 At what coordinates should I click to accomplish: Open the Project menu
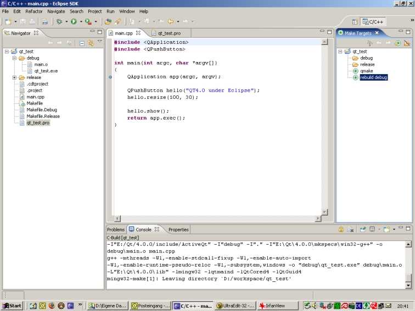tap(95, 12)
